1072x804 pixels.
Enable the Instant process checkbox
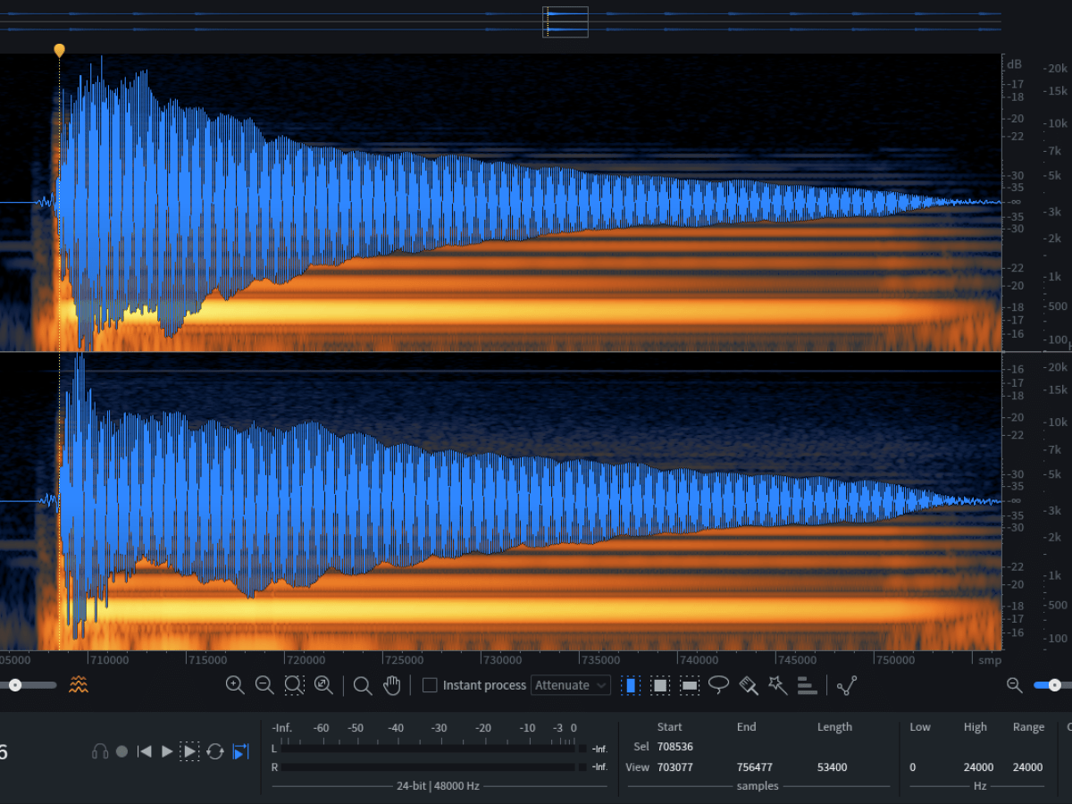[x=430, y=684]
